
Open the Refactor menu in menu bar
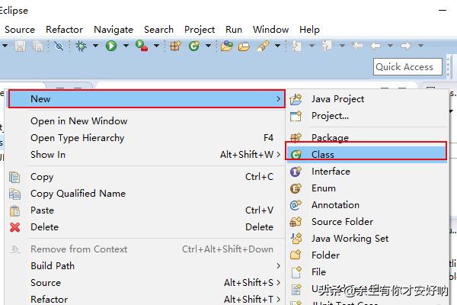click(x=64, y=30)
